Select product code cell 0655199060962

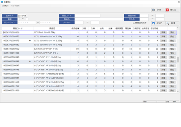(11, 49)
